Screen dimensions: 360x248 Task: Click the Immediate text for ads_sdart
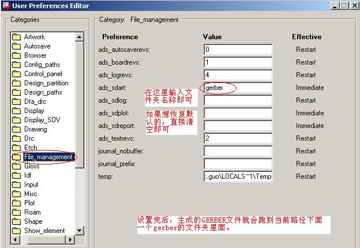[x=310, y=88]
